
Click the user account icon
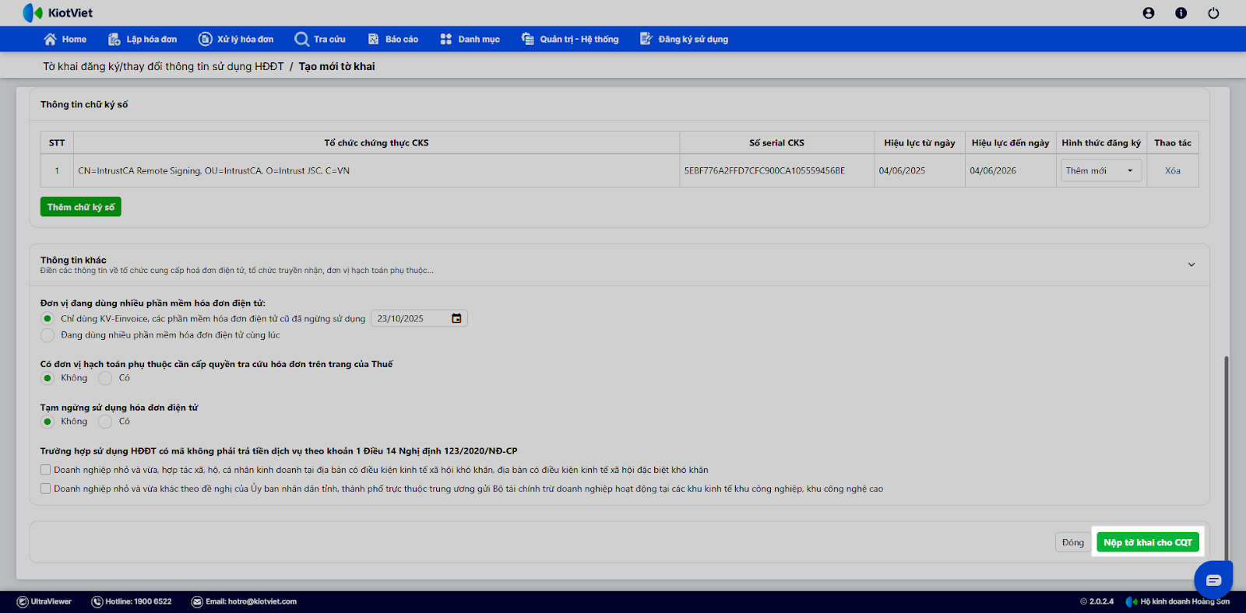1149,13
